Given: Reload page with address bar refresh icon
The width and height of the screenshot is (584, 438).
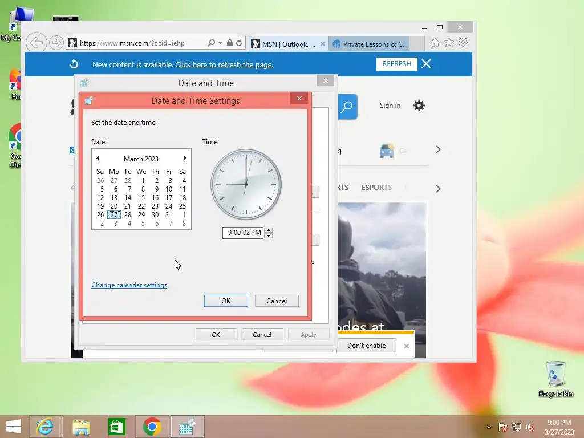Looking at the screenshot, I should (239, 43).
